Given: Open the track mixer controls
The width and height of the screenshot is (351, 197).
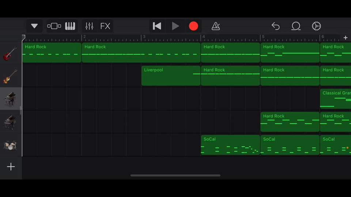Looking at the screenshot, I should [89, 26].
